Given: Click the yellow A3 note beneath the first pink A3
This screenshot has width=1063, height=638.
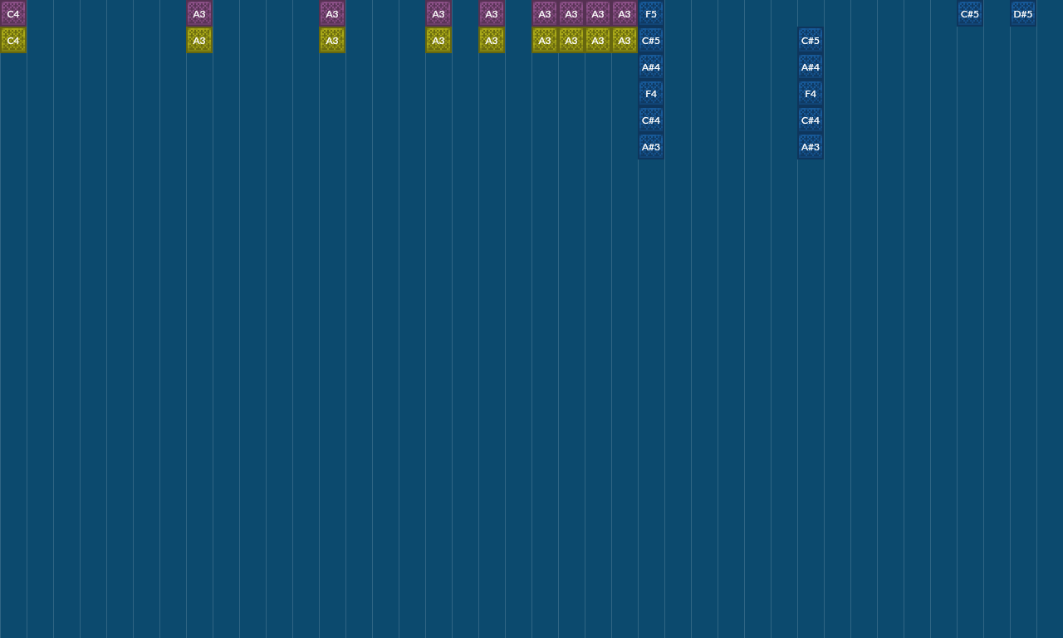Looking at the screenshot, I should [199, 40].
